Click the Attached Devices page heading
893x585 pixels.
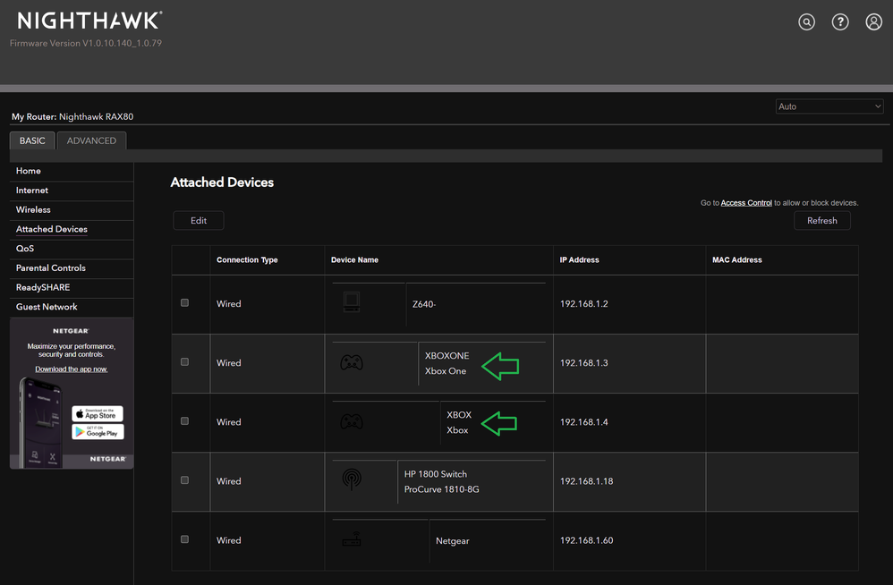tap(222, 182)
